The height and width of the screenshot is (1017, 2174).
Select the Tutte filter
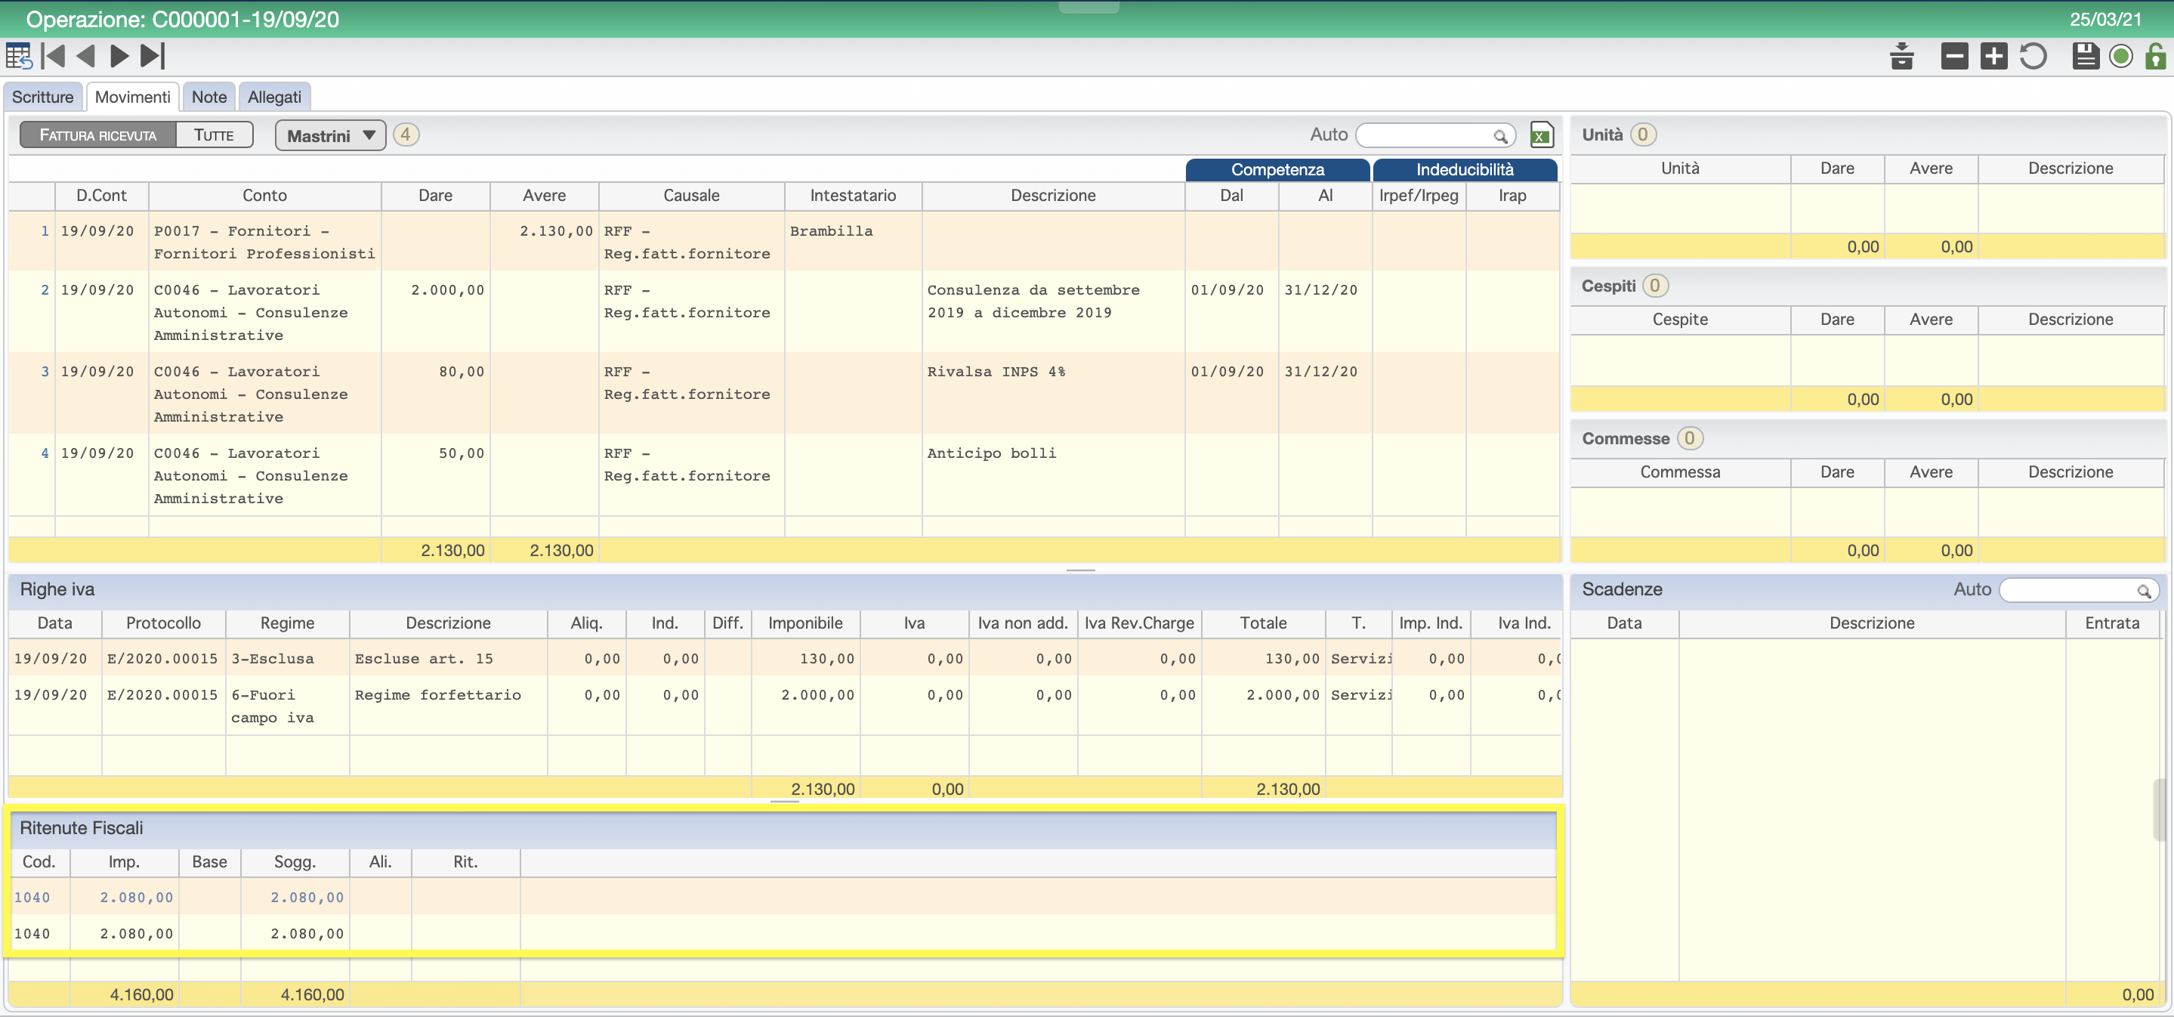(x=214, y=135)
